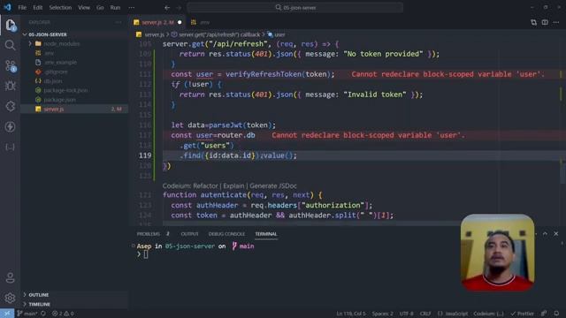Click the errors and warnings count in status bar
Viewport: 566px width, 318px height.
pyautogui.click(x=63, y=314)
